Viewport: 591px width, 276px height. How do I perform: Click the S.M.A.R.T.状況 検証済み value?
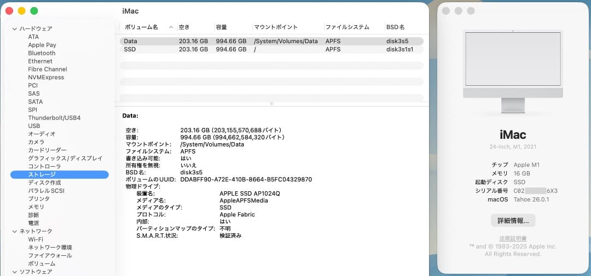pos(231,236)
